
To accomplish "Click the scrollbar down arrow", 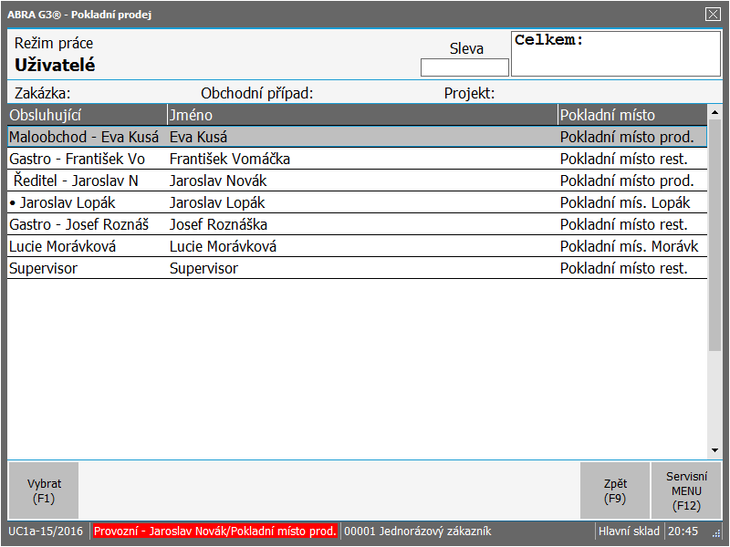I will (x=714, y=450).
